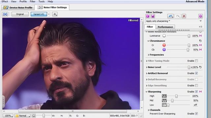Click the red X reset settings icon
This screenshot has width=211, height=118.
tap(184, 16)
